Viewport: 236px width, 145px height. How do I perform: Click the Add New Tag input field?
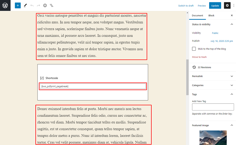point(213,107)
